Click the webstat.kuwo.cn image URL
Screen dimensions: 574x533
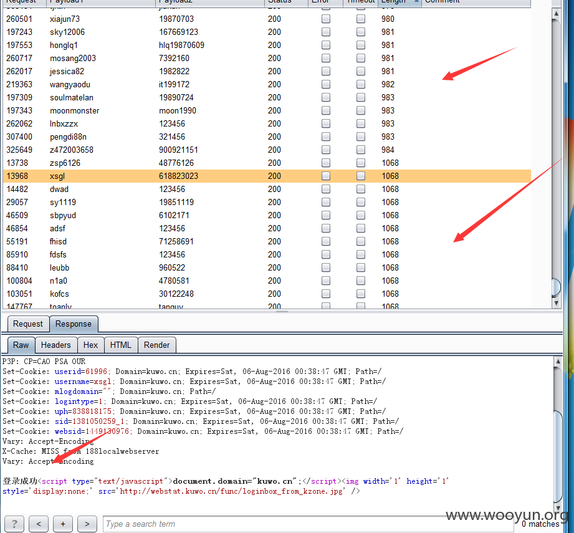click(x=231, y=491)
